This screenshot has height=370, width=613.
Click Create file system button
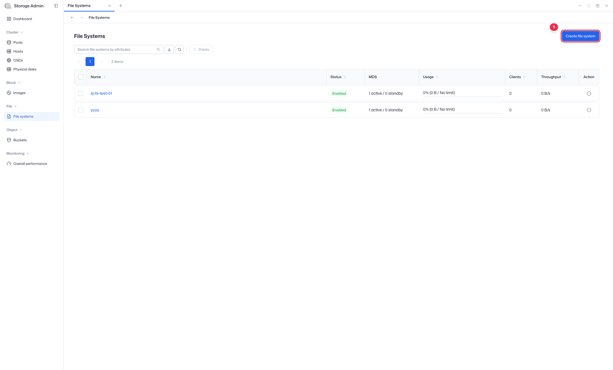click(x=580, y=36)
